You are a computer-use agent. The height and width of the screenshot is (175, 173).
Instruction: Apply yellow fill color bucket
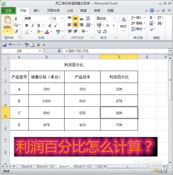[38, 32]
